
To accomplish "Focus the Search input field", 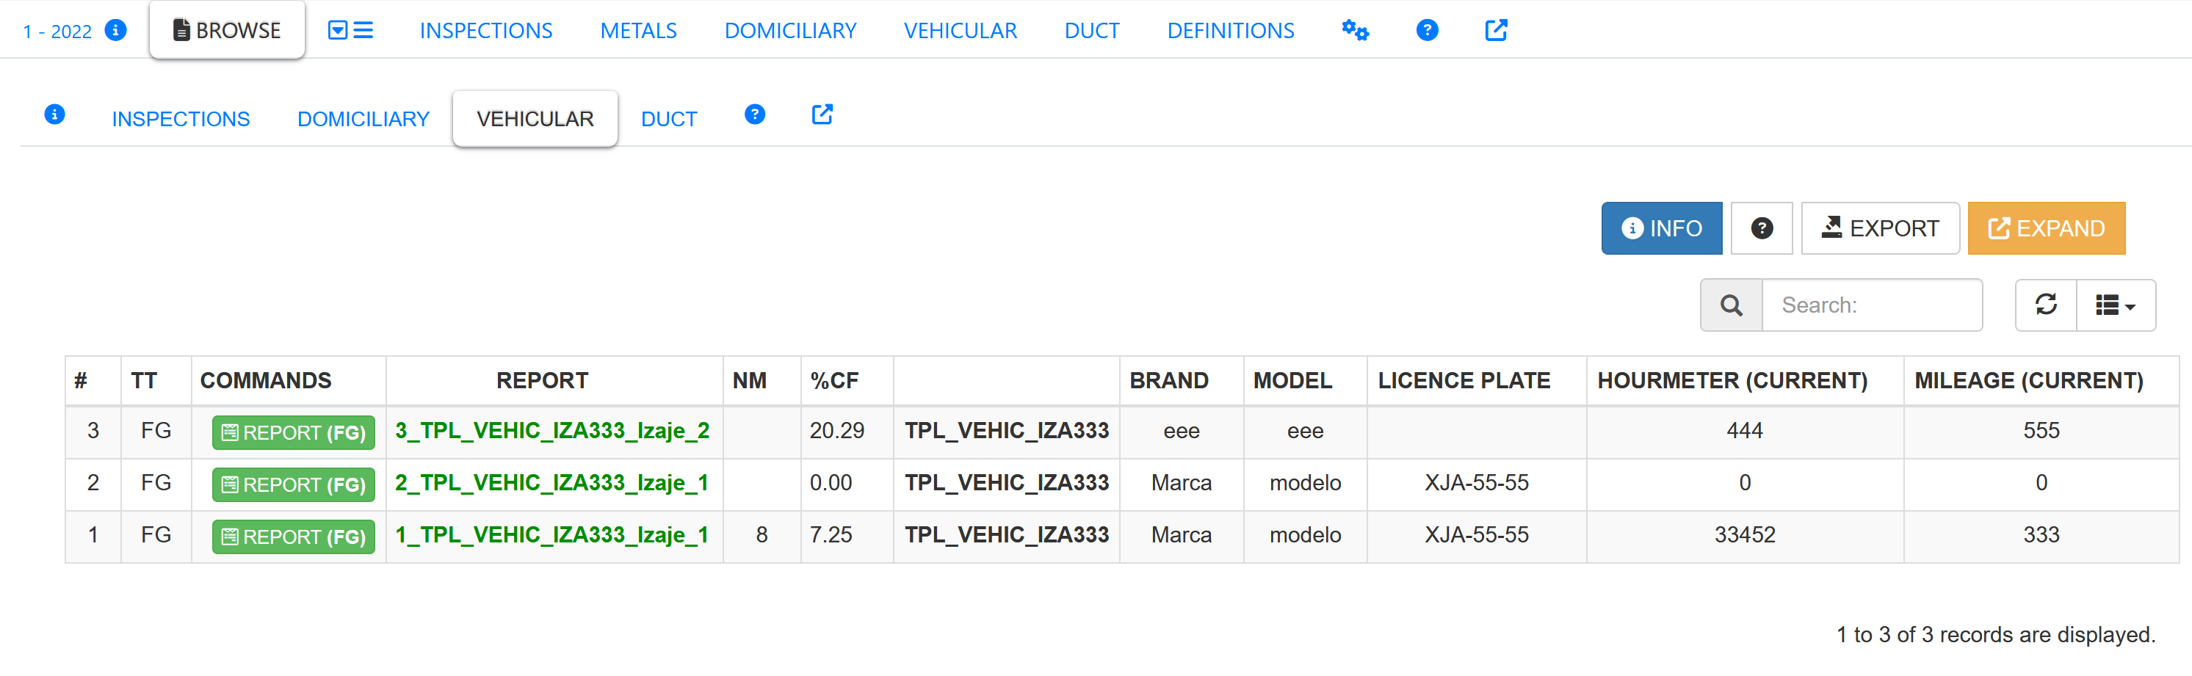I will 1870,305.
